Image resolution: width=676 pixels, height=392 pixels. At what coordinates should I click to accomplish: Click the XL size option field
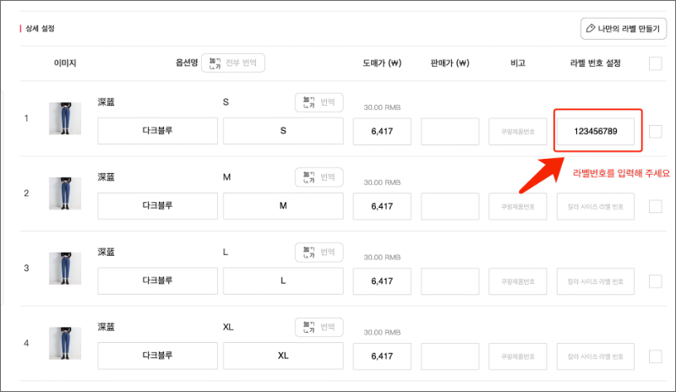click(x=283, y=356)
